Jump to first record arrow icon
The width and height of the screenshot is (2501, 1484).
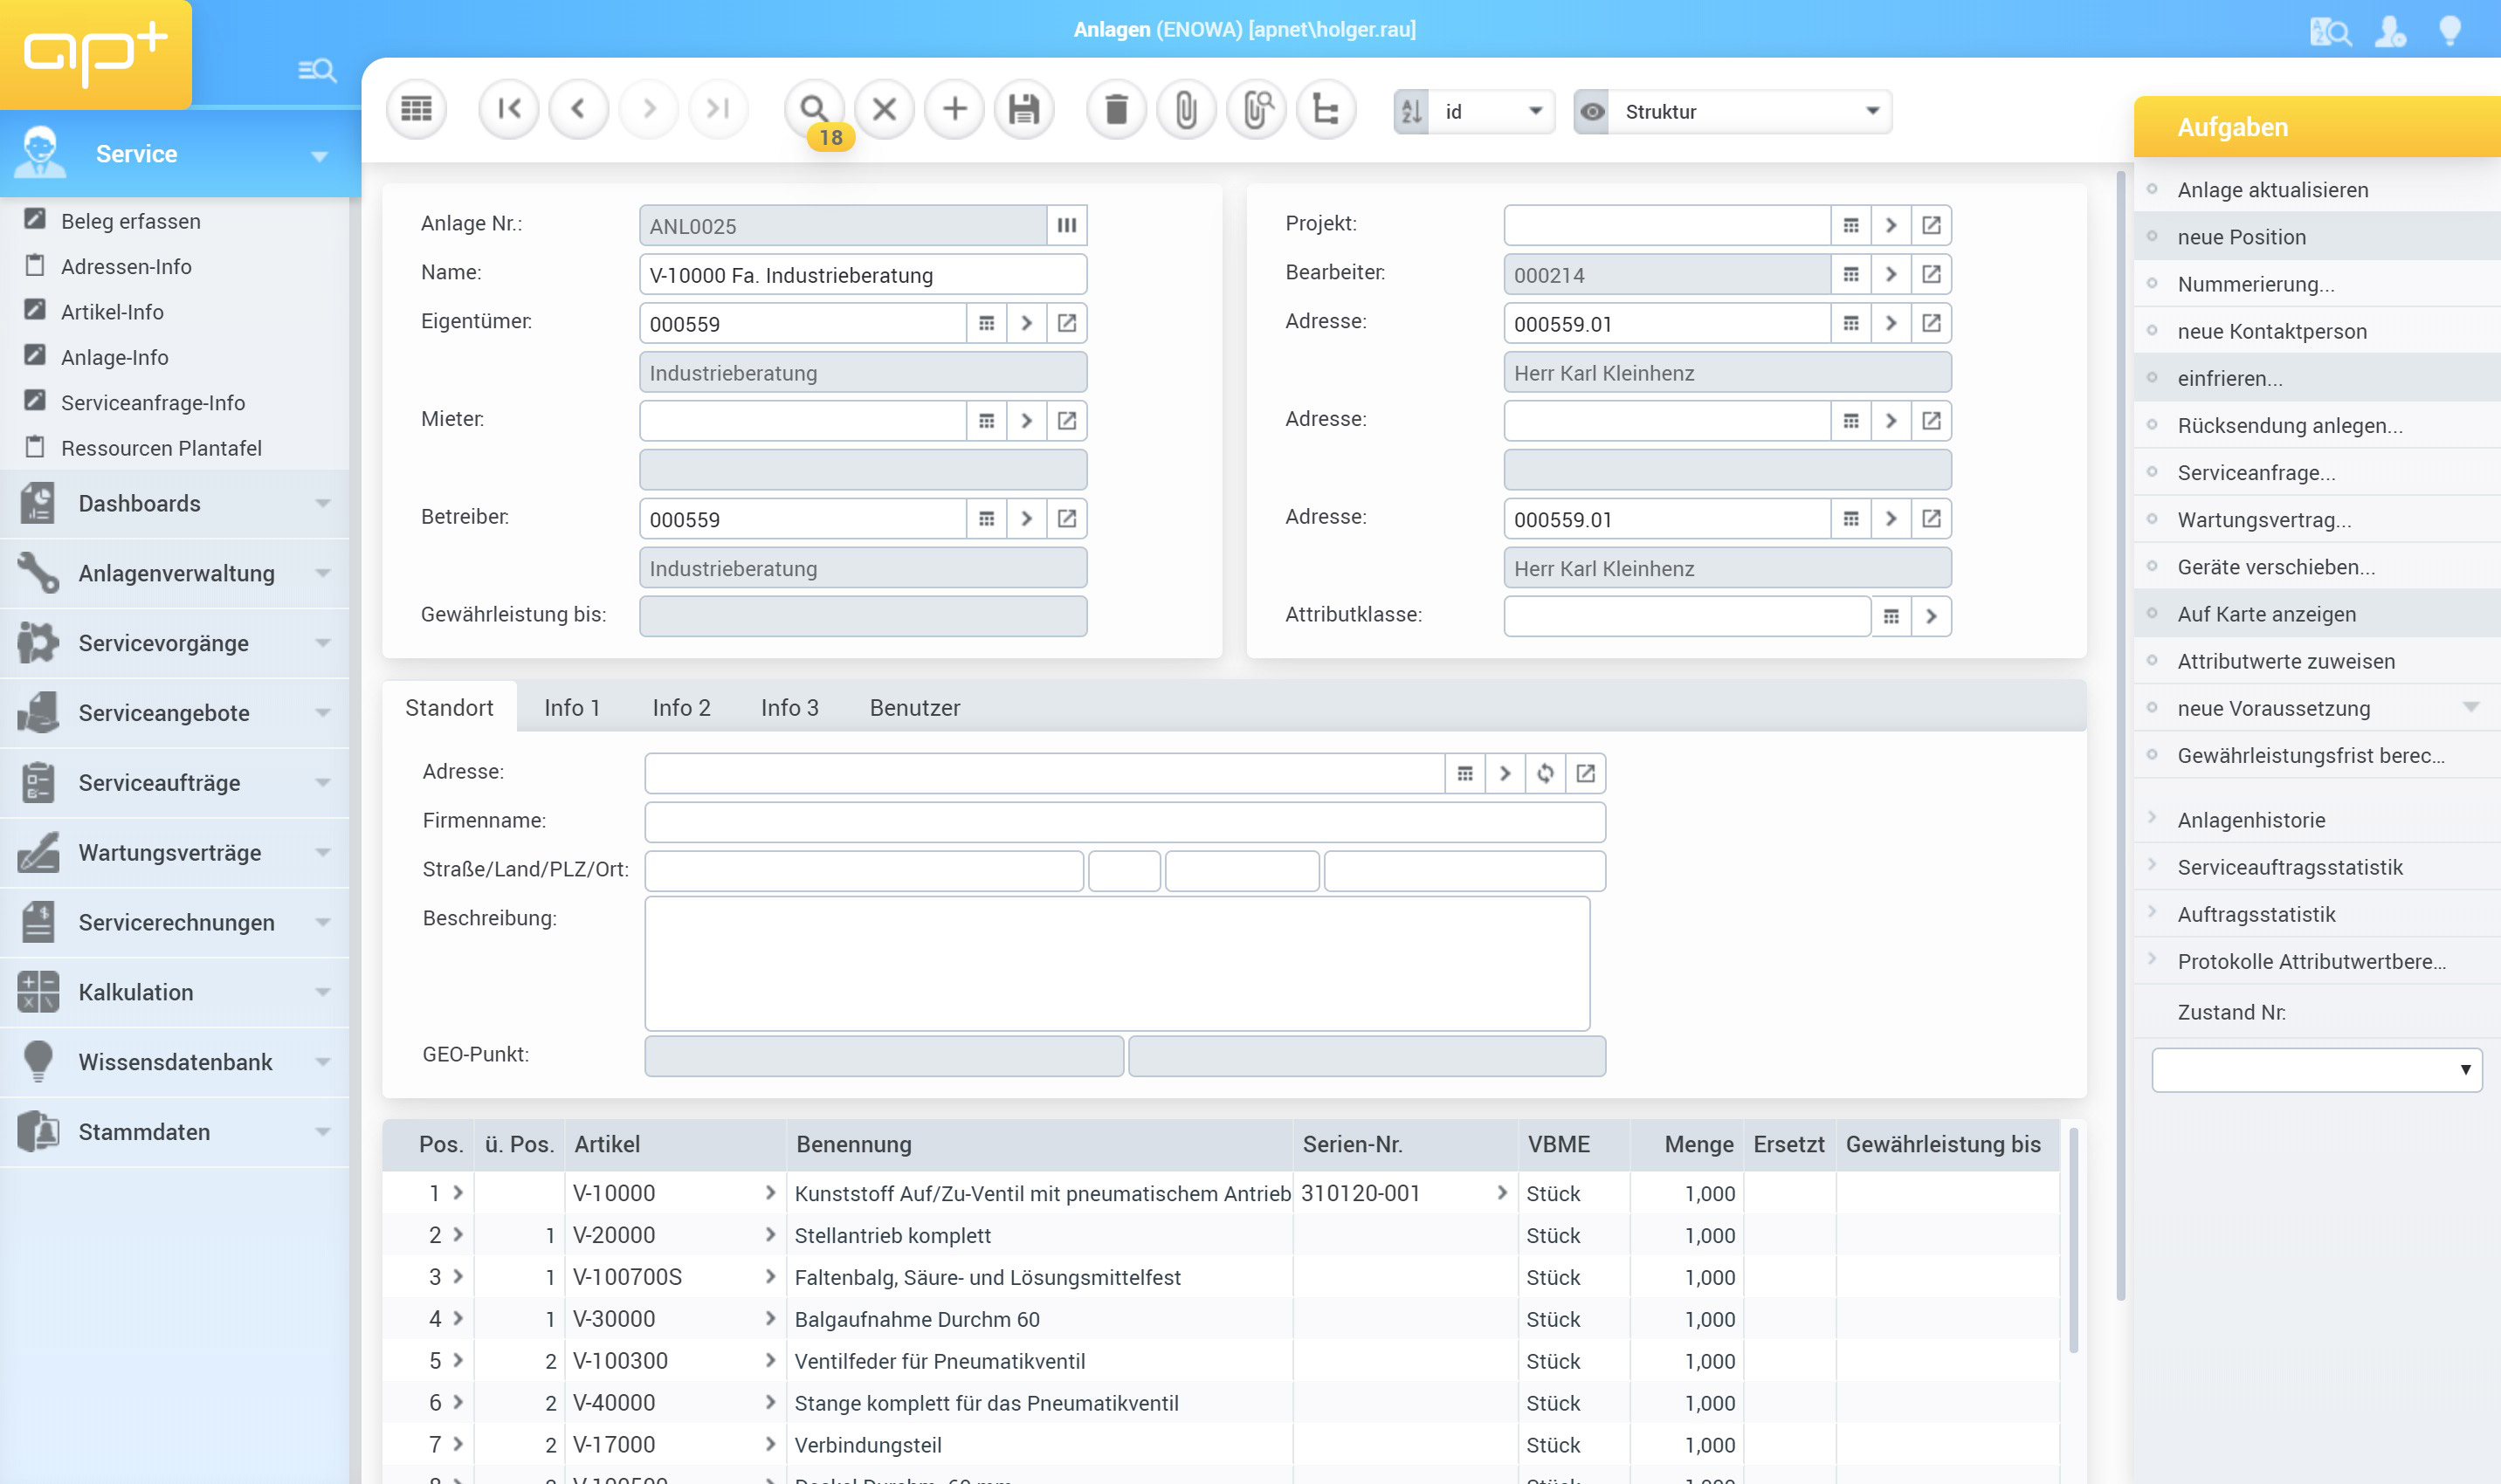click(508, 109)
